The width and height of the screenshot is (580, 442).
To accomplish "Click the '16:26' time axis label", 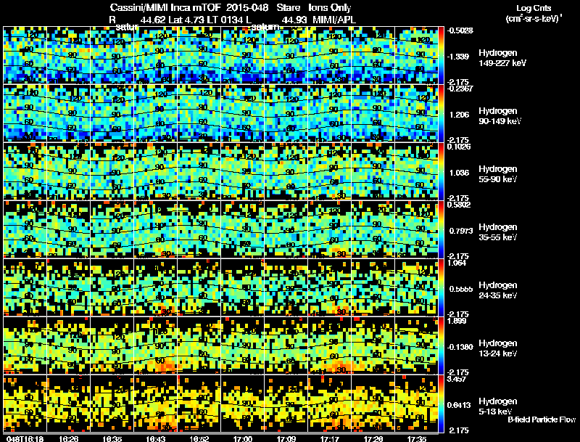I will point(68,438).
